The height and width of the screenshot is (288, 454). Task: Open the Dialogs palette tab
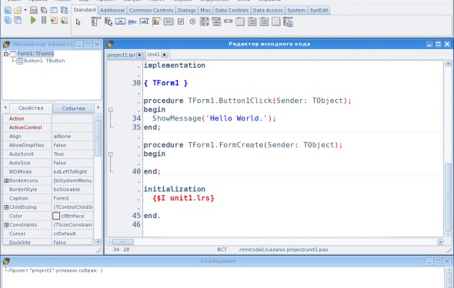[x=186, y=11]
